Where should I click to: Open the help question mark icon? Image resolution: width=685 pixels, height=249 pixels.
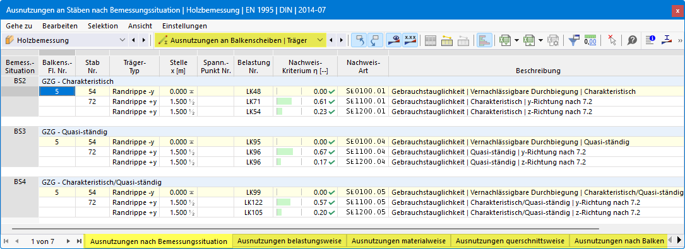click(632, 40)
